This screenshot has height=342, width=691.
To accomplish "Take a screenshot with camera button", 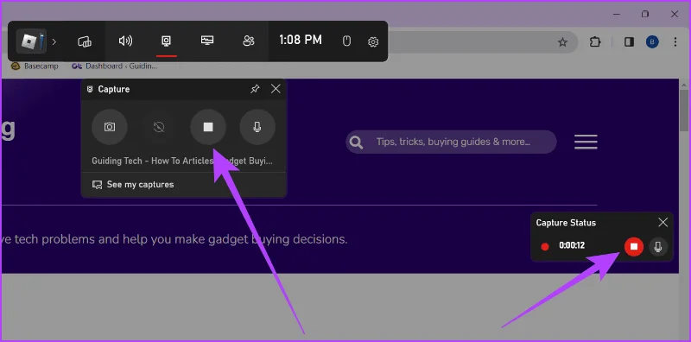I will [x=110, y=127].
